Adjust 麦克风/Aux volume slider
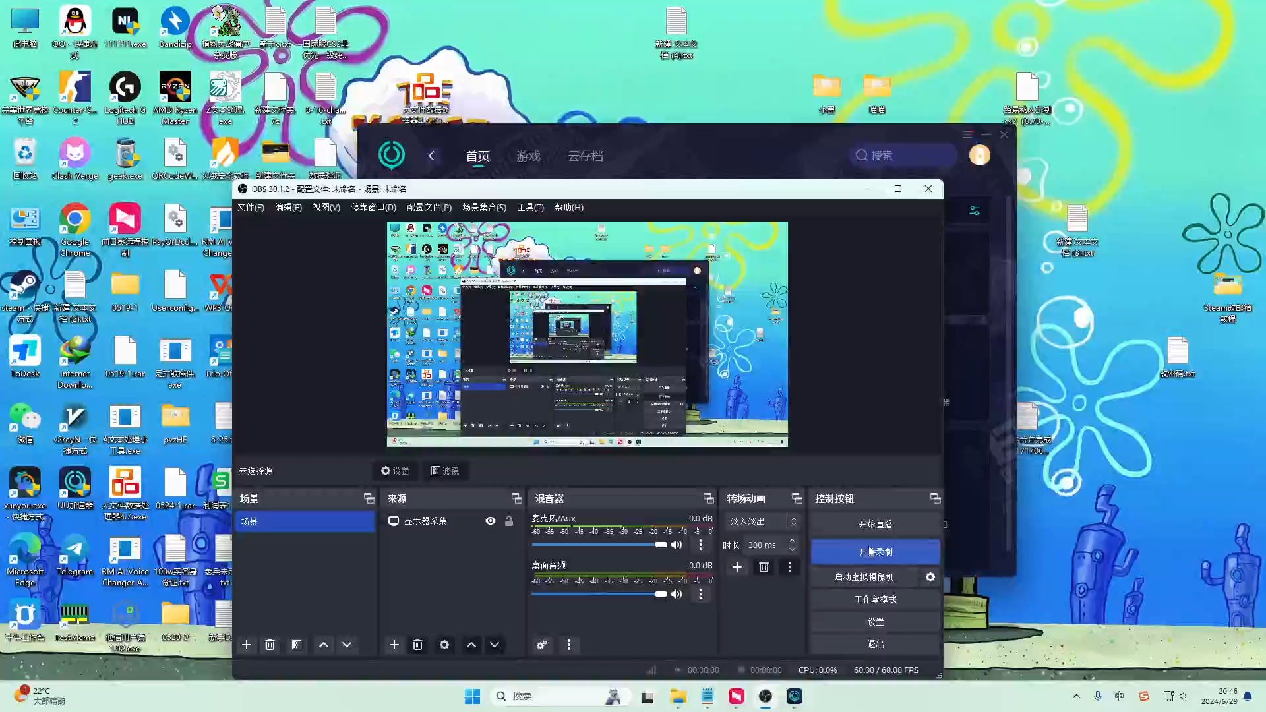Viewport: 1266px width, 712px height. click(x=599, y=545)
